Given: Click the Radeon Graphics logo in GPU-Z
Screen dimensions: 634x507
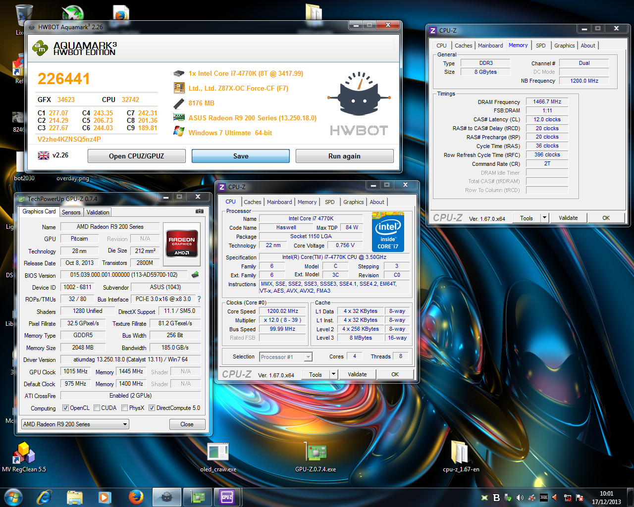Looking at the screenshot, I should click(x=182, y=243).
